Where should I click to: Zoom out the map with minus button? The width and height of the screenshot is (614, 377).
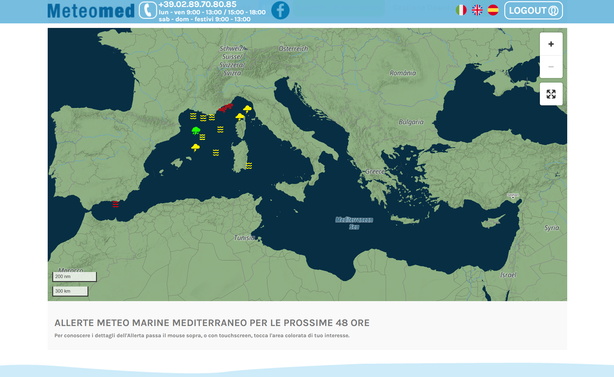[551, 67]
